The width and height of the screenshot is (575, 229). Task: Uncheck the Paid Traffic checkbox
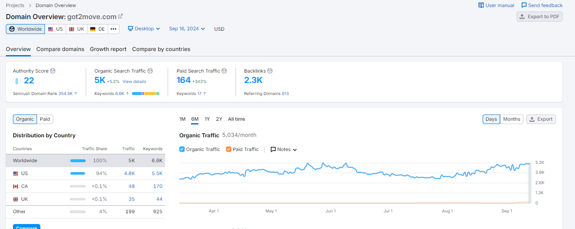point(228,149)
